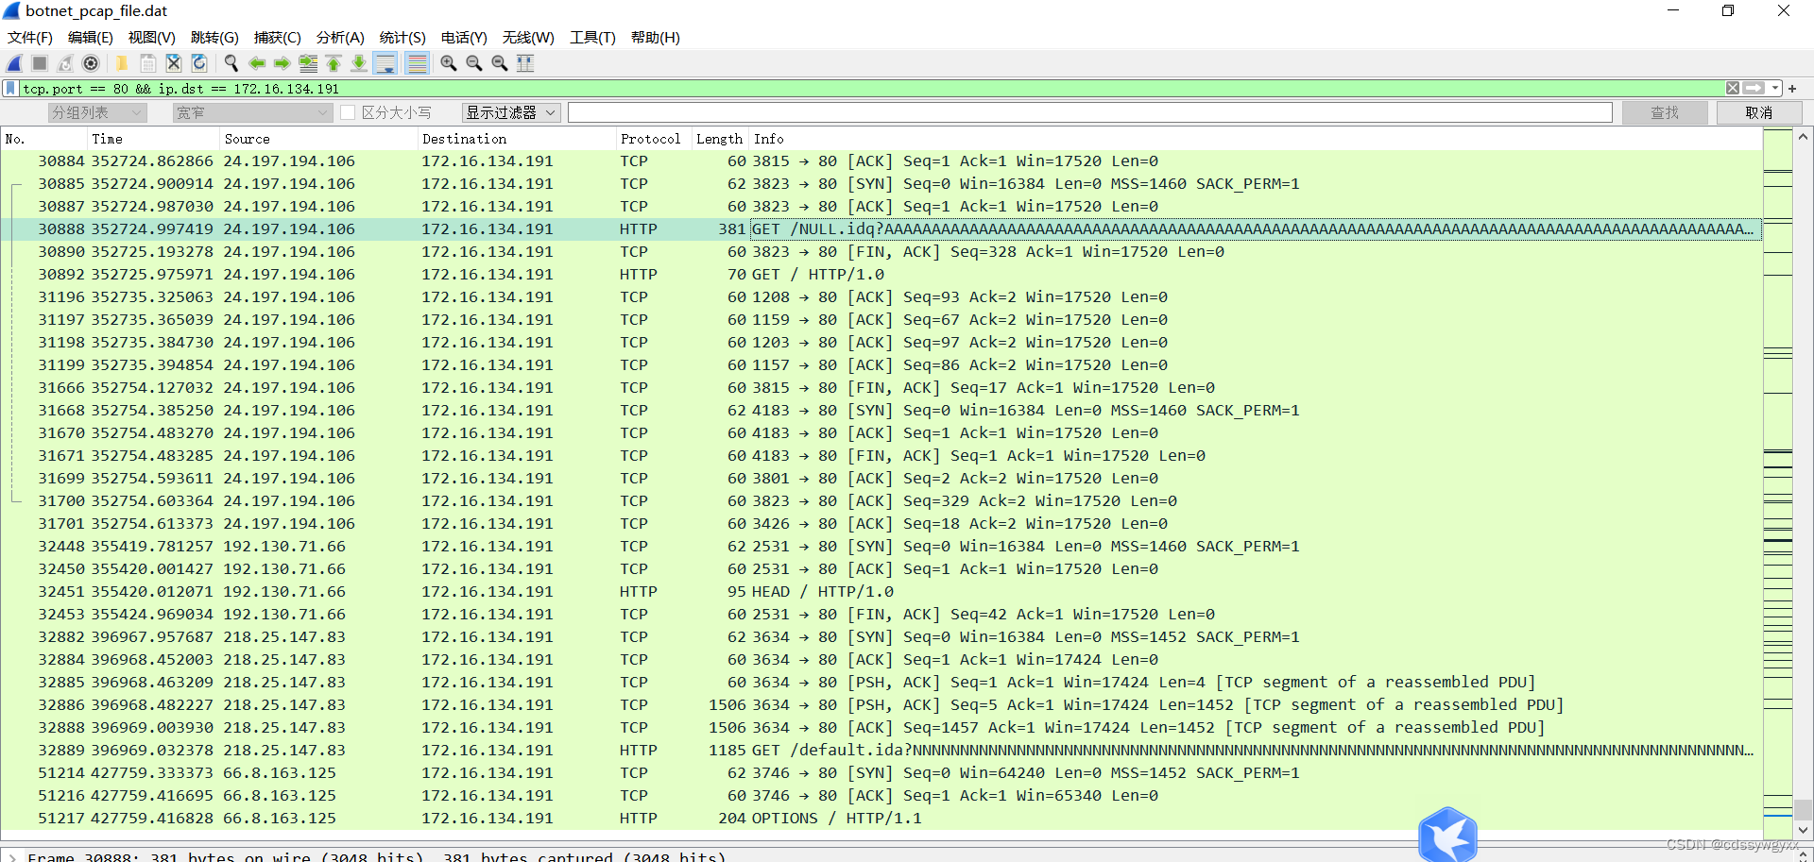Open capture options gear icon
Viewport: 1814px width, 862px height.
pos(91,63)
